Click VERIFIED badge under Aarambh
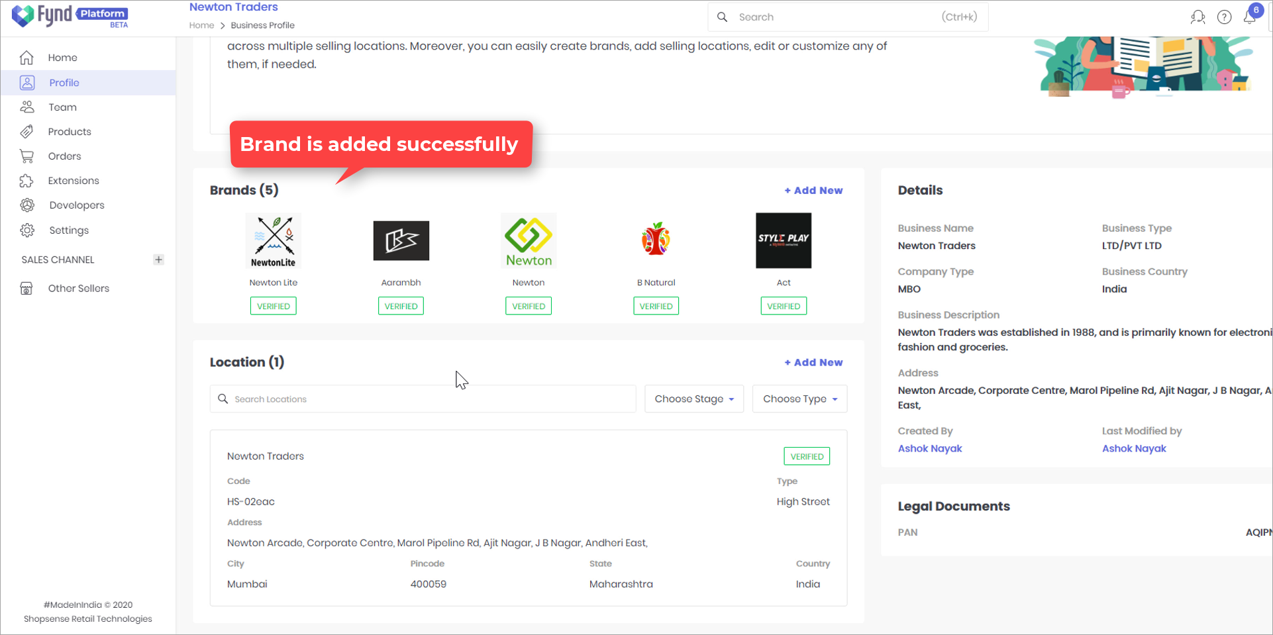Viewport: 1273px width, 635px height. click(401, 306)
